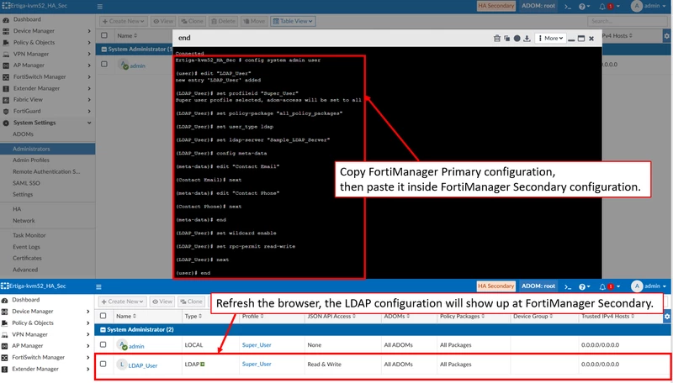673x383 pixels.
Task: Open SAML SSO in the sidebar
Action: [x=26, y=183]
